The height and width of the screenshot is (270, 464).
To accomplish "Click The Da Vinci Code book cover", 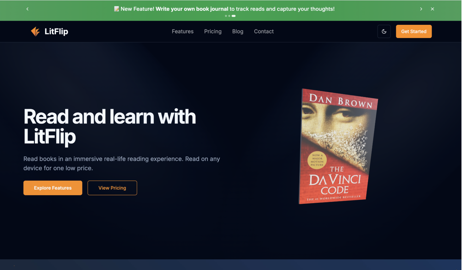I will [338, 146].
